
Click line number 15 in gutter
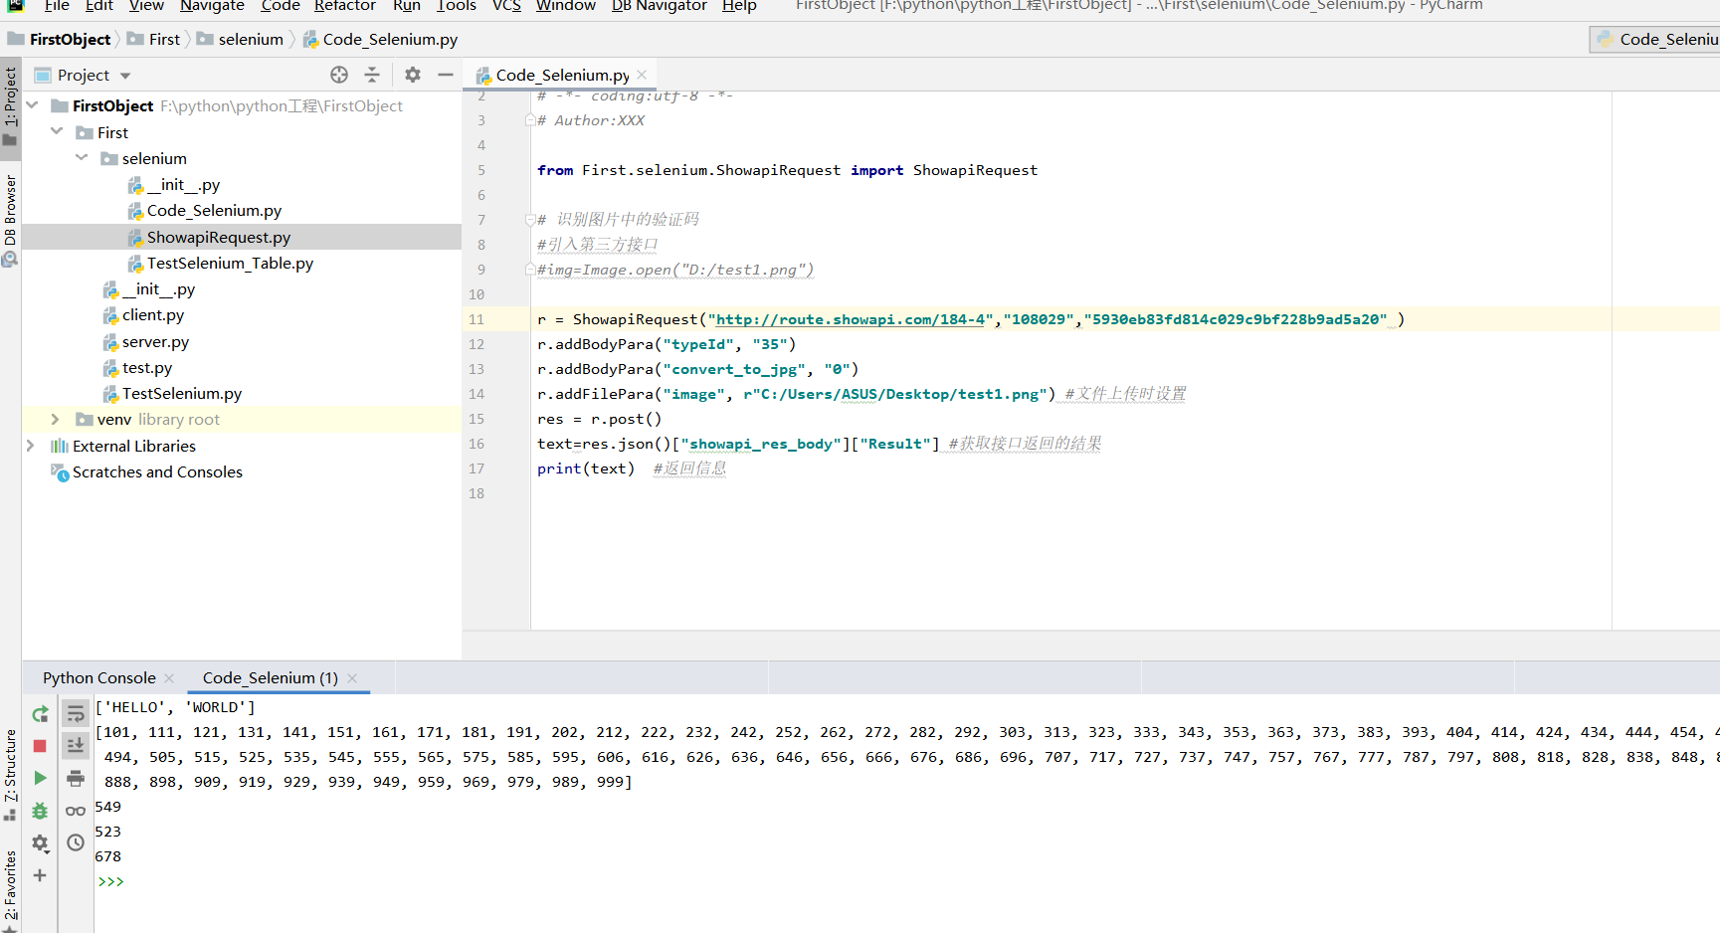[477, 419]
